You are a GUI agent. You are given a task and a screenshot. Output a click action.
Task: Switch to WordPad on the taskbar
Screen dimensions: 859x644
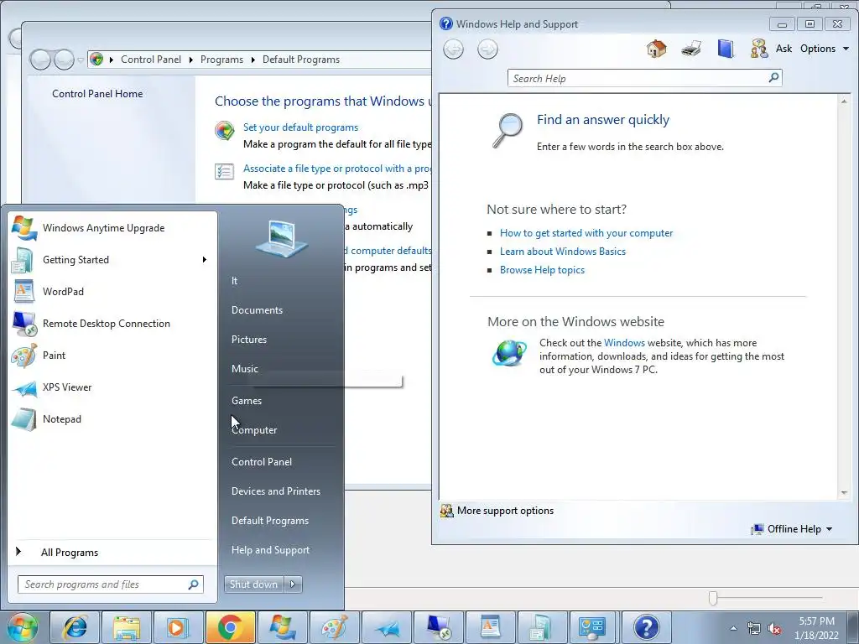tap(490, 627)
